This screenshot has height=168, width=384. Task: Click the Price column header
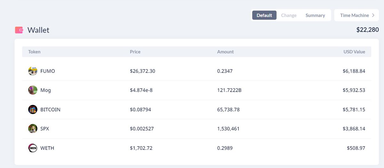point(135,52)
